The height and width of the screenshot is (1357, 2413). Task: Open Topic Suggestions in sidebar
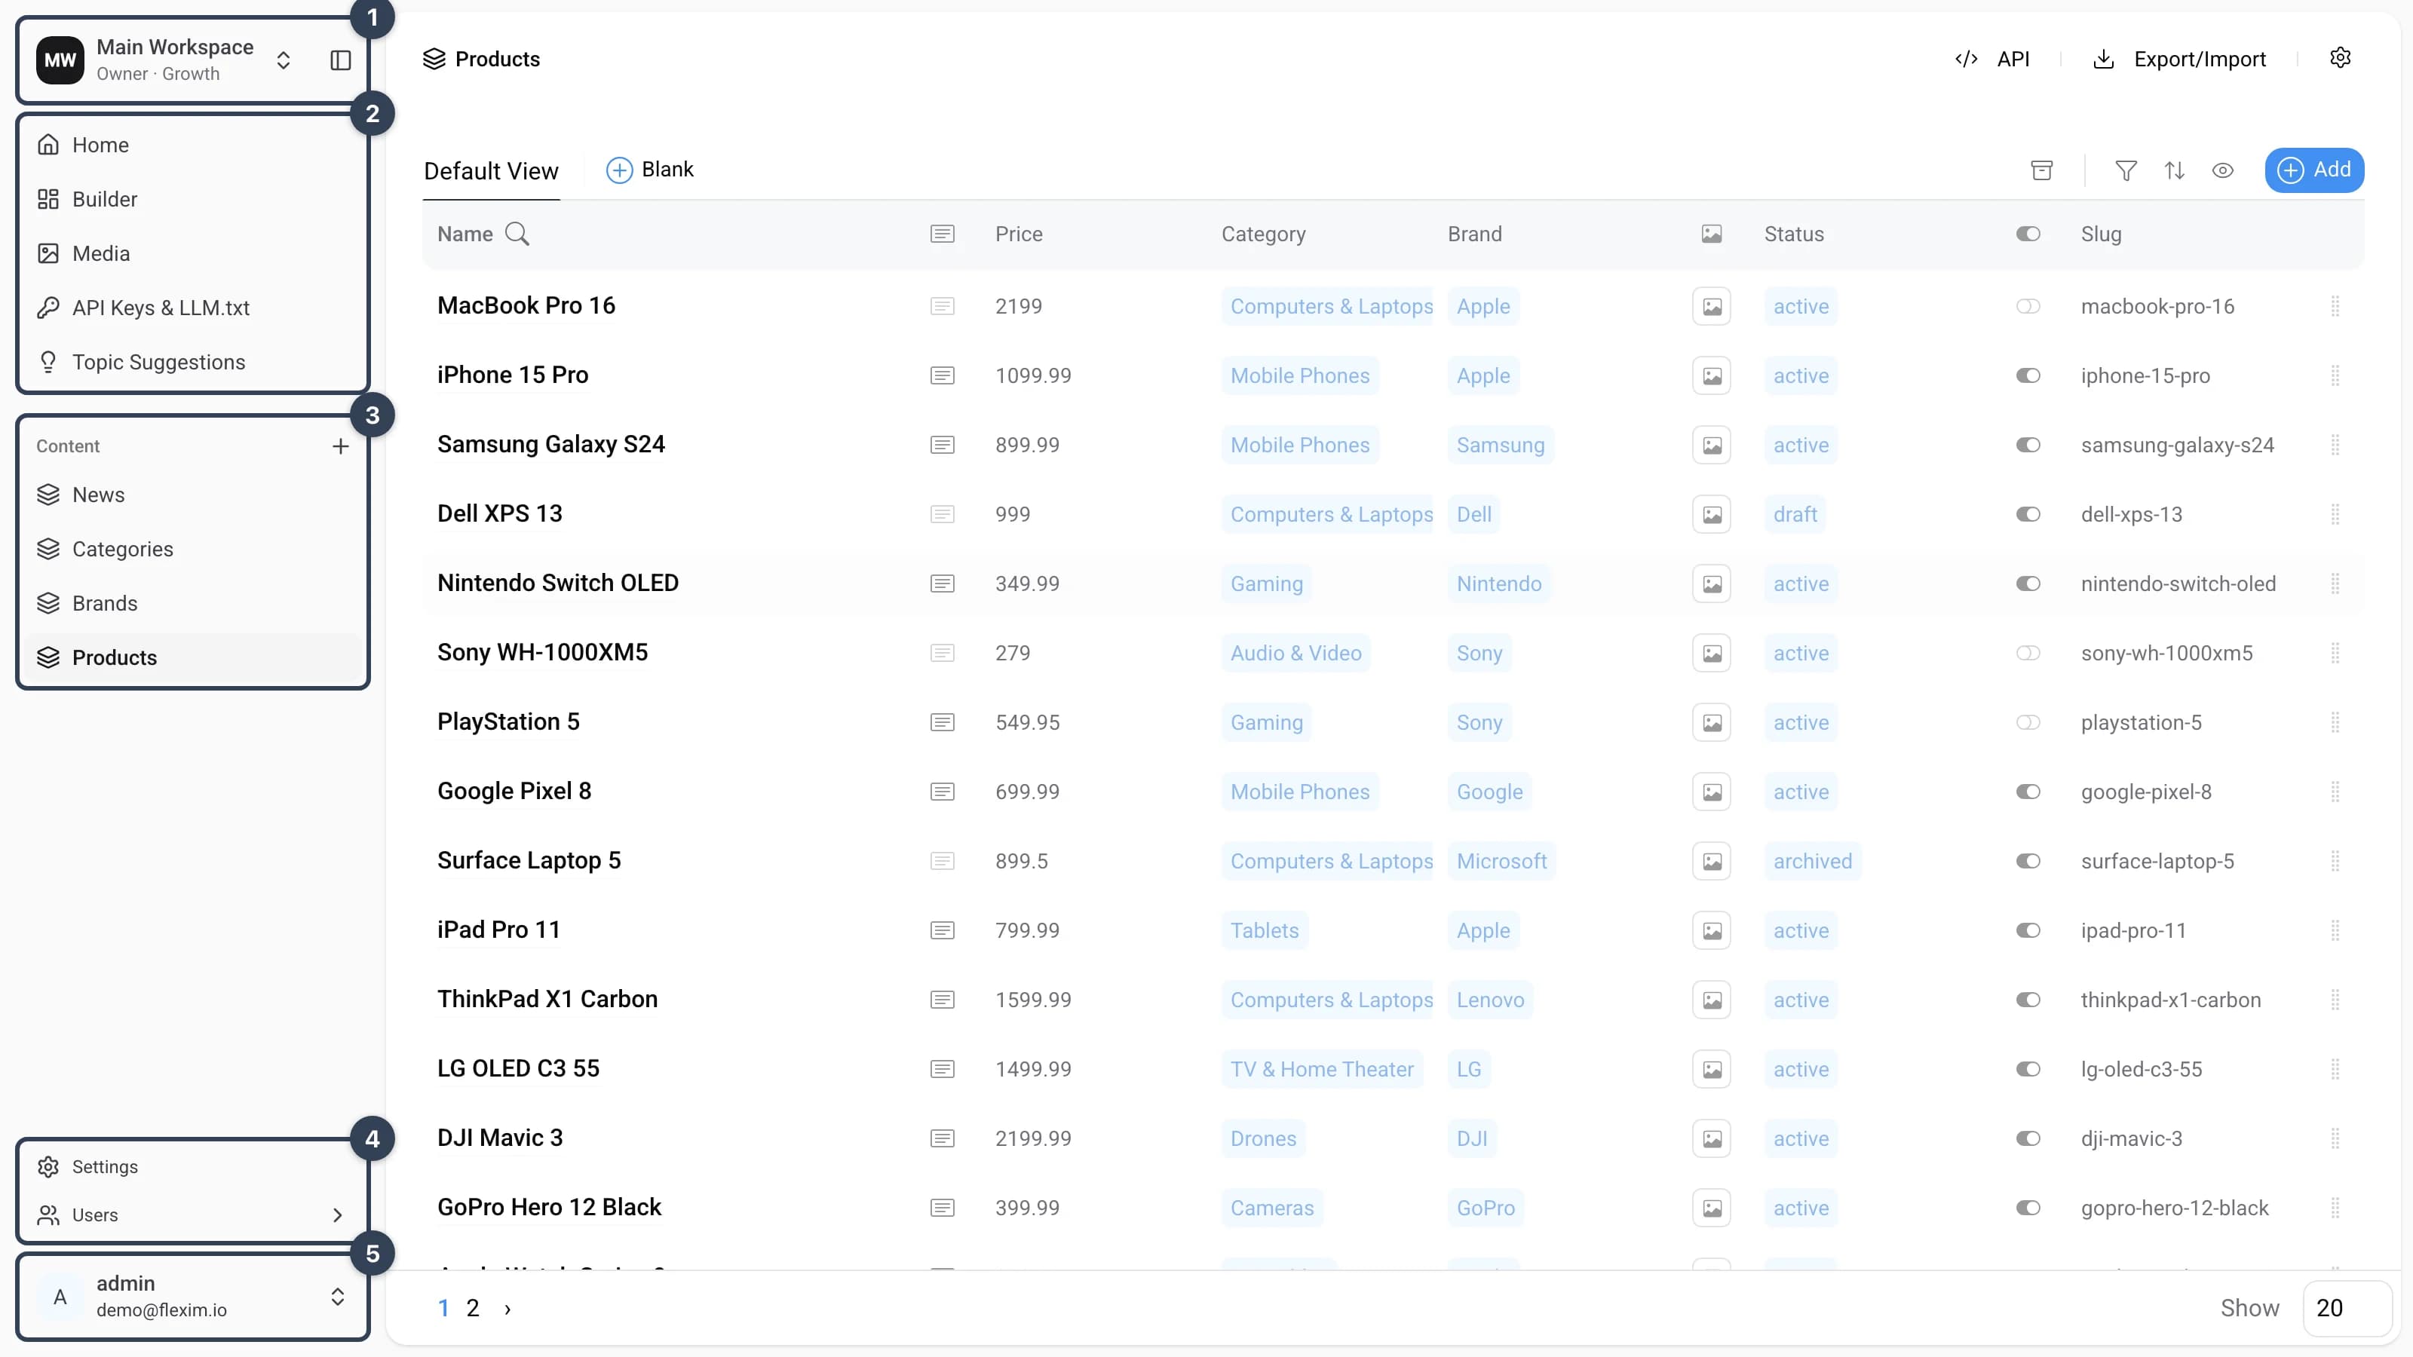193,363
